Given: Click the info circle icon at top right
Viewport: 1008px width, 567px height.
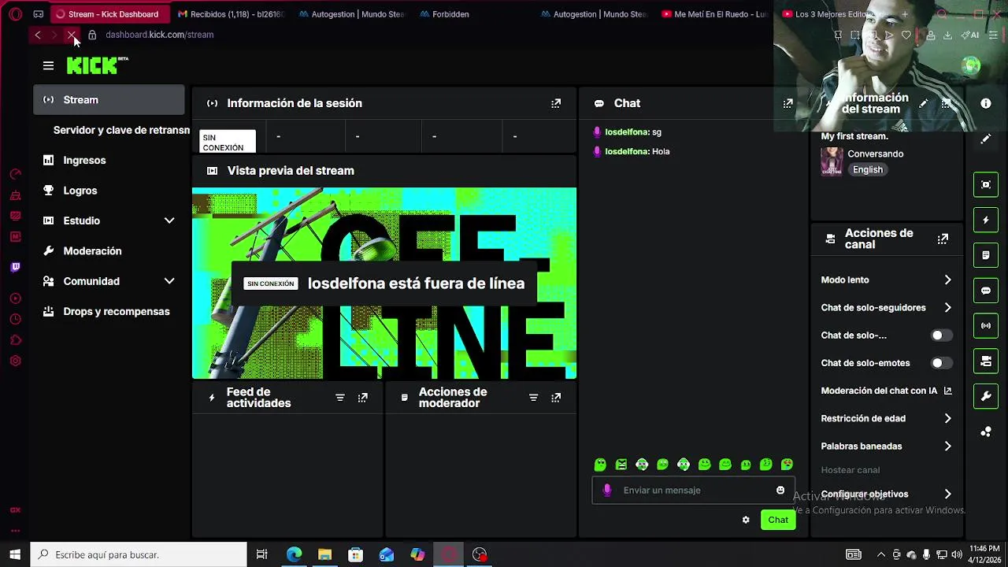Looking at the screenshot, I should pos(986,103).
